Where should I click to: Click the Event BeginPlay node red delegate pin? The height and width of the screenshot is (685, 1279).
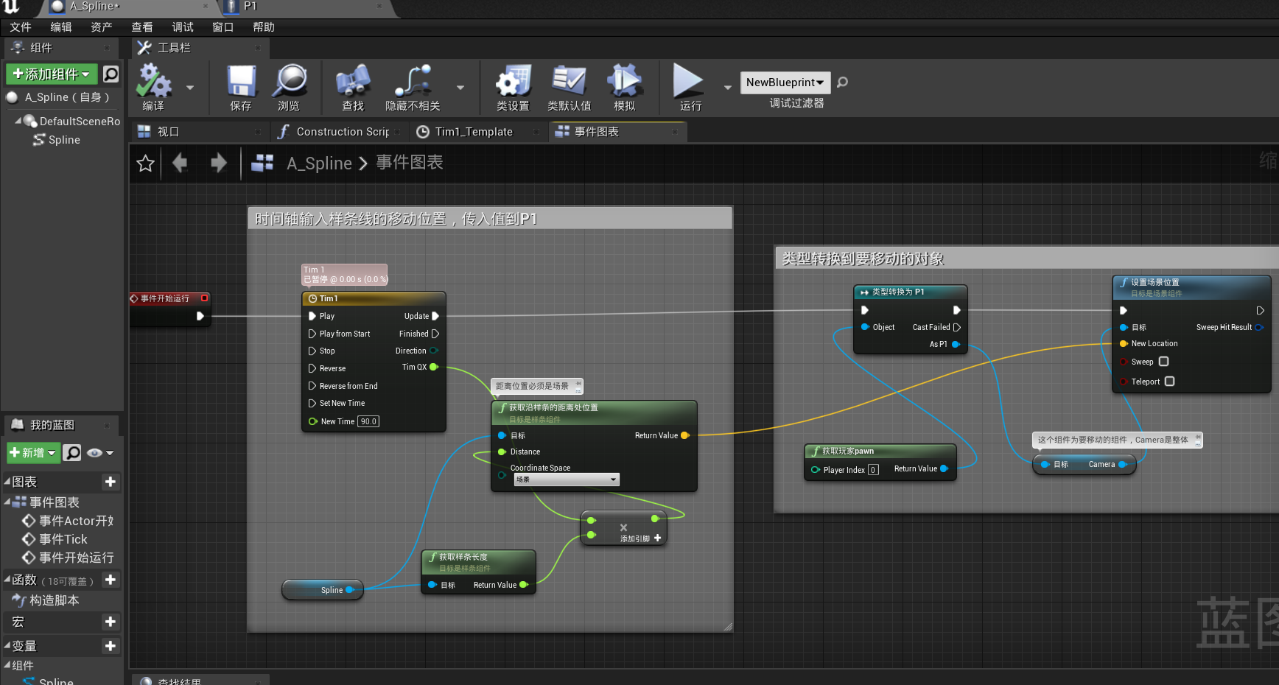pyautogui.click(x=205, y=298)
